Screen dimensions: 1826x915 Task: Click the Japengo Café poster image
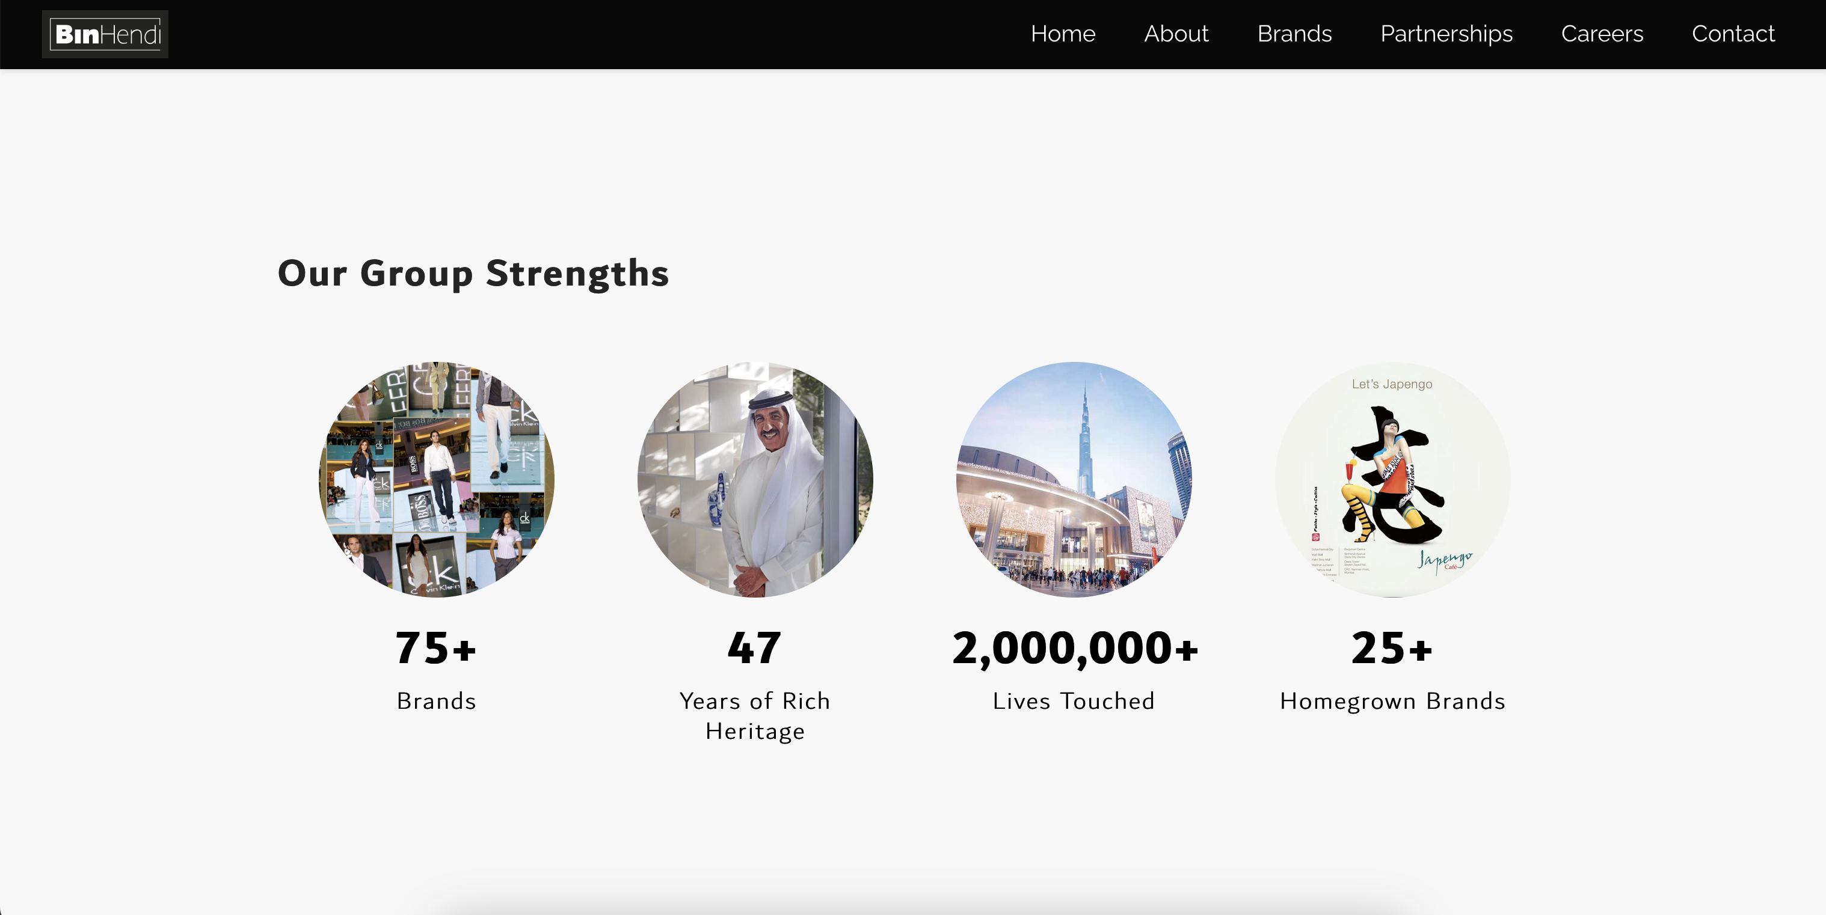tap(1392, 480)
